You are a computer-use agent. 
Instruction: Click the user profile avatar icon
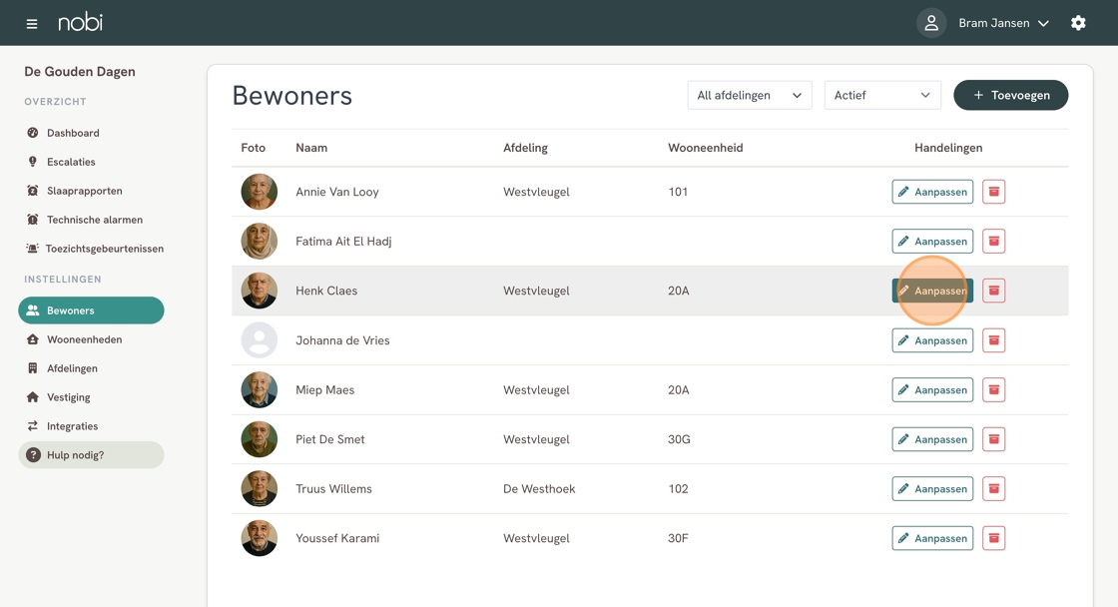pos(930,23)
